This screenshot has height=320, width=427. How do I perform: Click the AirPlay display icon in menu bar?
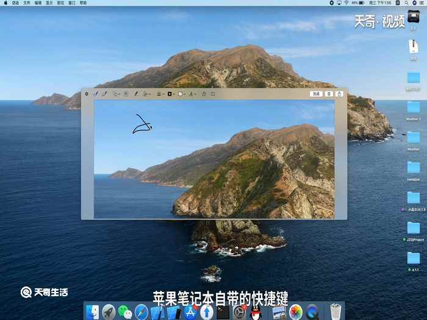[339, 2]
